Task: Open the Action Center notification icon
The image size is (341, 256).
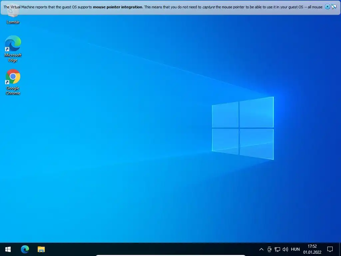Action: (330, 249)
